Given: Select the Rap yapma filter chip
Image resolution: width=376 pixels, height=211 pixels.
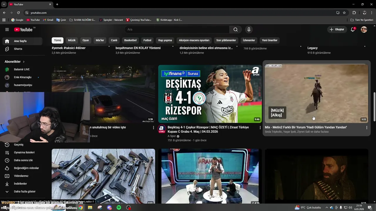Looking at the screenshot, I should point(165,40).
